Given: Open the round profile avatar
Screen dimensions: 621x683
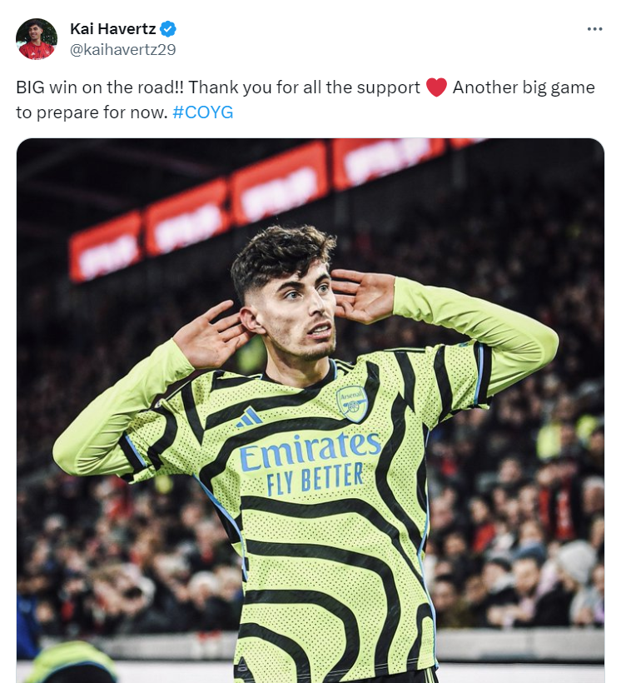Looking at the screenshot, I should [x=37, y=39].
